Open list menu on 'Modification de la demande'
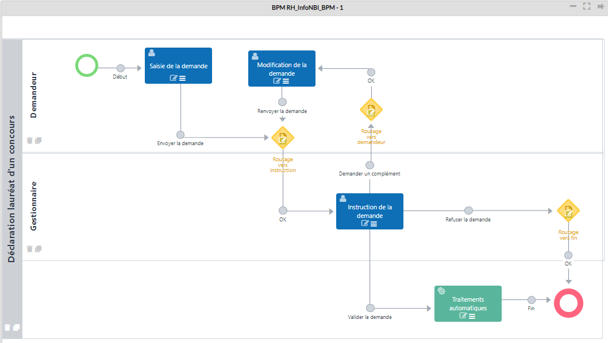The height and width of the screenshot is (343, 608). pyautogui.click(x=286, y=81)
